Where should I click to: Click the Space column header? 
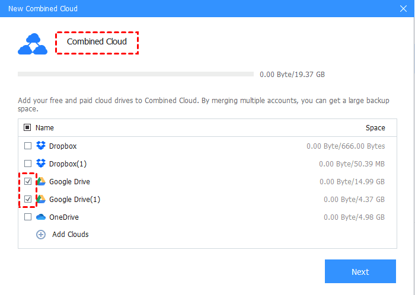(x=375, y=128)
